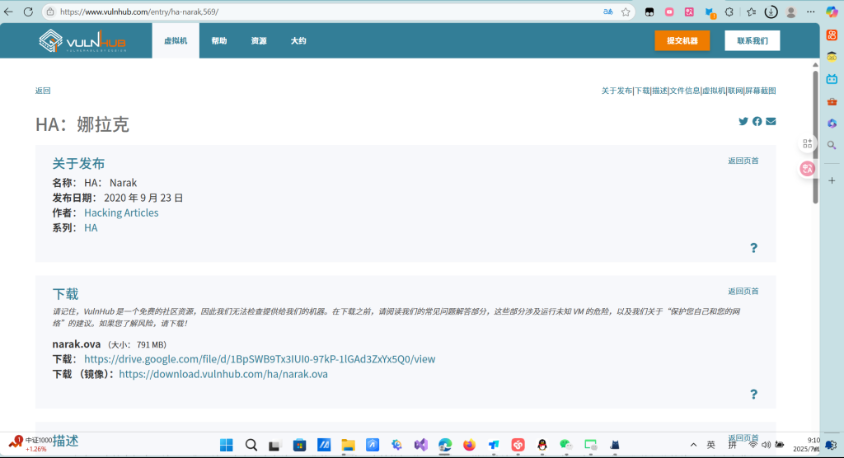This screenshot has height=458, width=844.
Task: Click the orange 提交机器 button
Action: pyautogui.click(x=682, y=40)
